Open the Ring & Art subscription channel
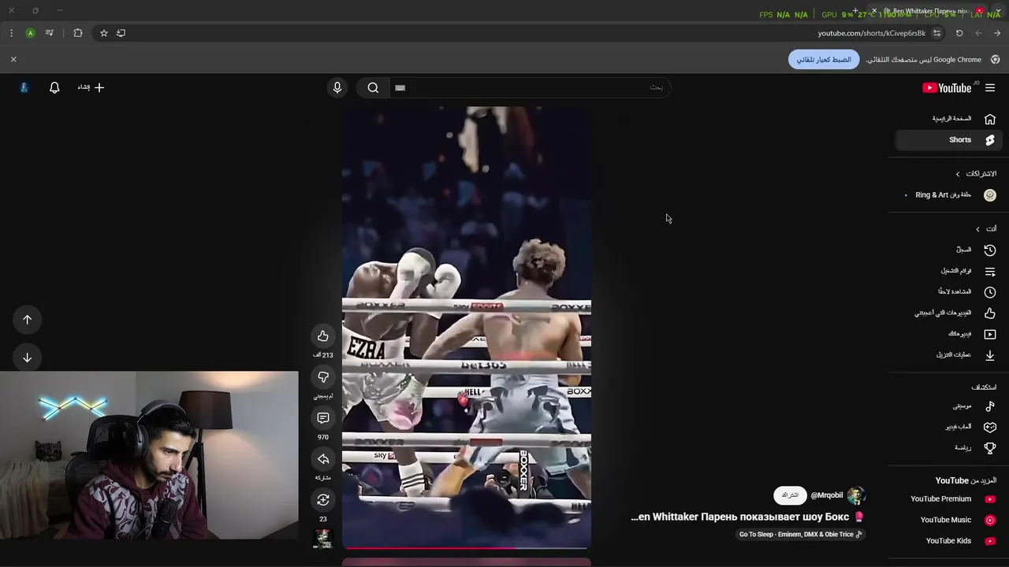This screenshot has height=567, width=1009. 949,195
